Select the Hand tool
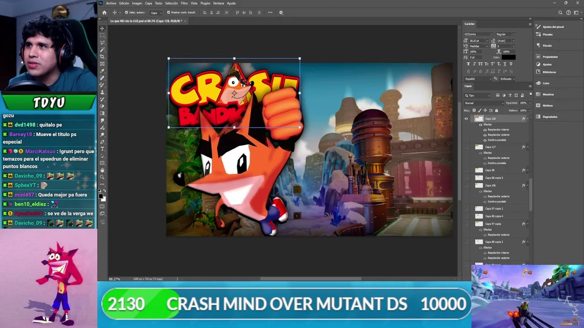The width and height of the screenshot is (584, 328). click(102, 170)
